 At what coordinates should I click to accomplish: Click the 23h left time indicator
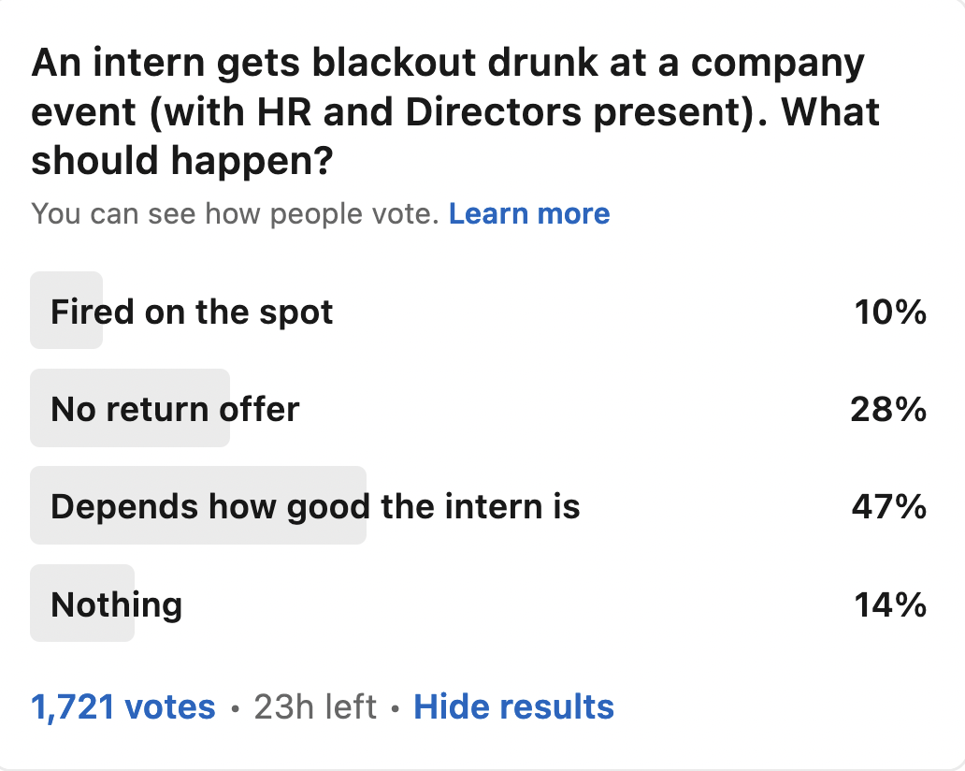(315, 706)
